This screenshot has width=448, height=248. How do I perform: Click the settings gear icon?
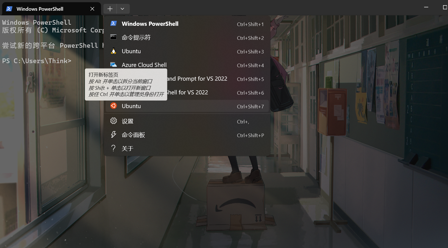pos(114,121)
